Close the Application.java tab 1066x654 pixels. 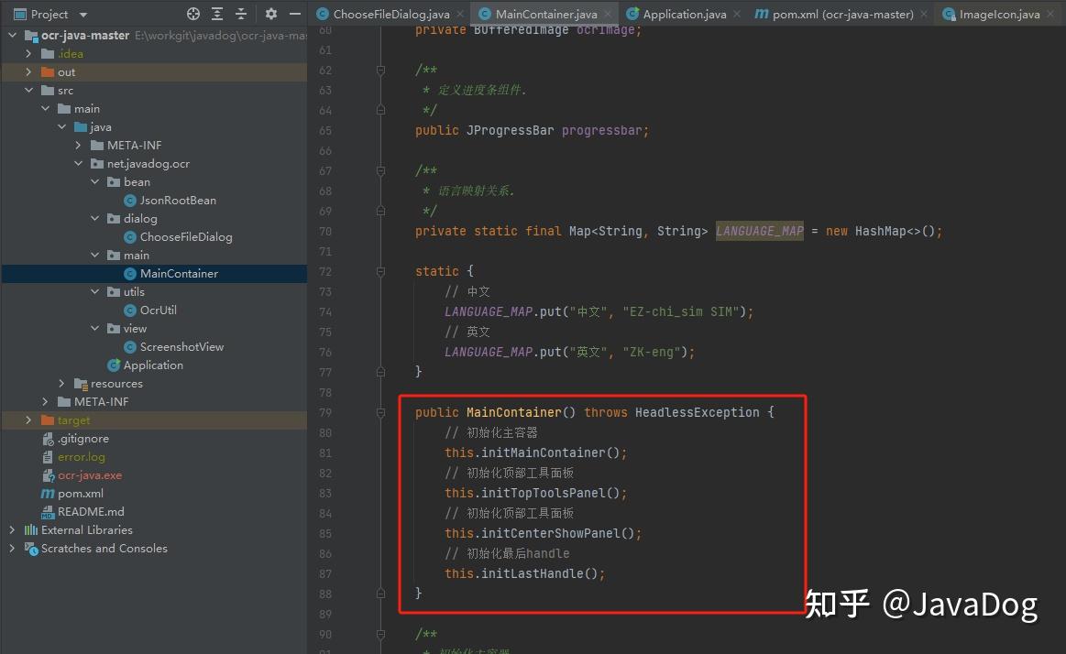point(737,15)
